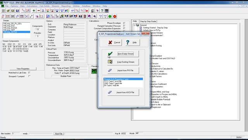Open the Reporting menu
Screen dimensions: 248x140
point(66,6)
